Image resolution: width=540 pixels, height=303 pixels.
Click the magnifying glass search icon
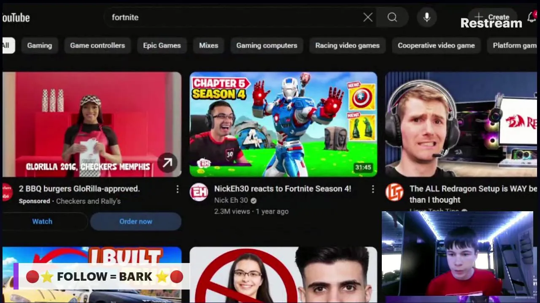[x=392, y=17]
